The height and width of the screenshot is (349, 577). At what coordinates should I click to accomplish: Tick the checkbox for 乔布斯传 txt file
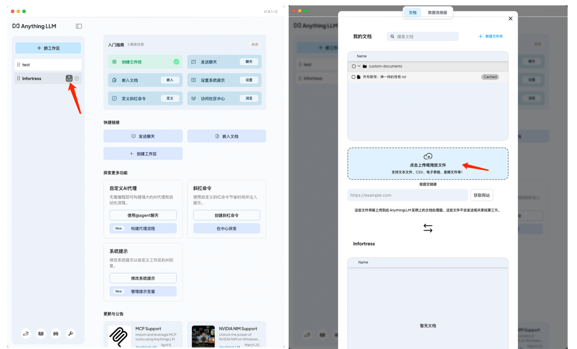click(353, 77)
